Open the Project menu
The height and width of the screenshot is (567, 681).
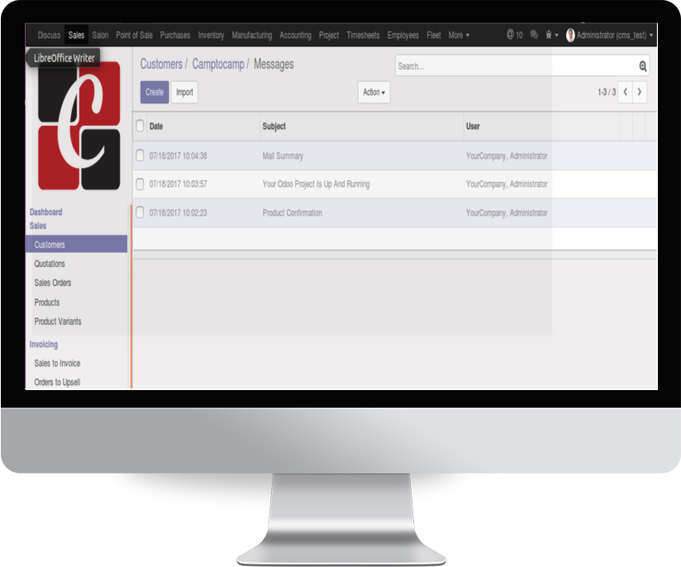pos(329,36)
